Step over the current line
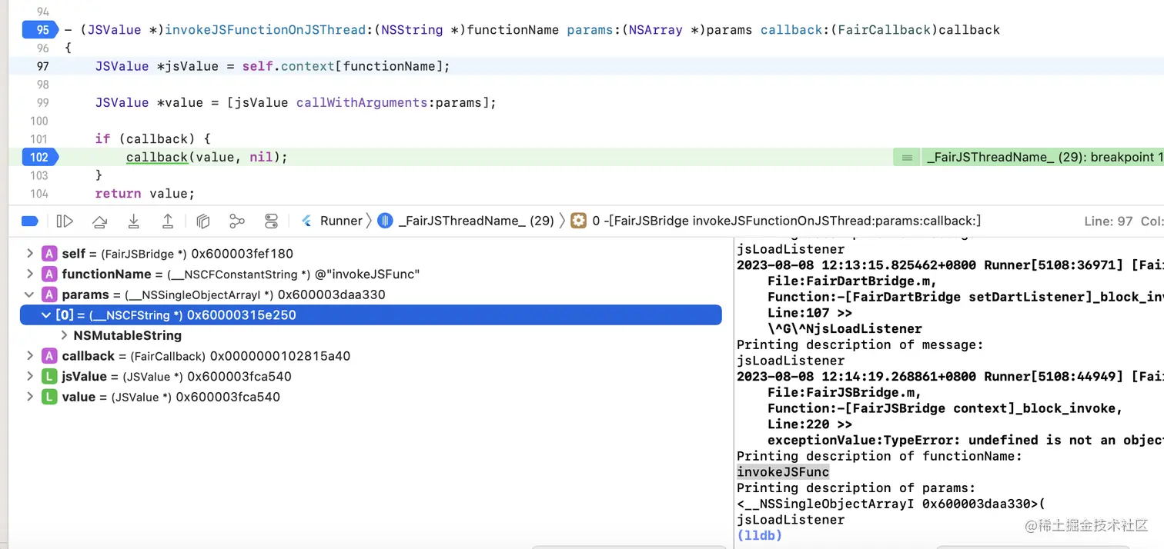The width and height of the screenshot is (1164, 549). tap(99, 221)
